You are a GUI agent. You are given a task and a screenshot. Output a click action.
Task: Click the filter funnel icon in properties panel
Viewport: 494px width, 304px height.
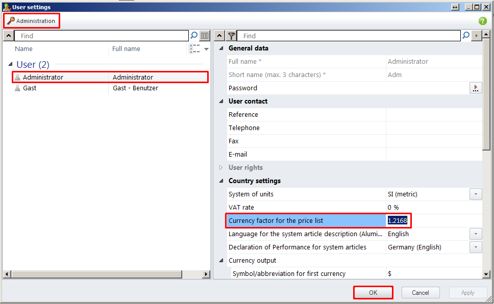(x=232, y=36)
